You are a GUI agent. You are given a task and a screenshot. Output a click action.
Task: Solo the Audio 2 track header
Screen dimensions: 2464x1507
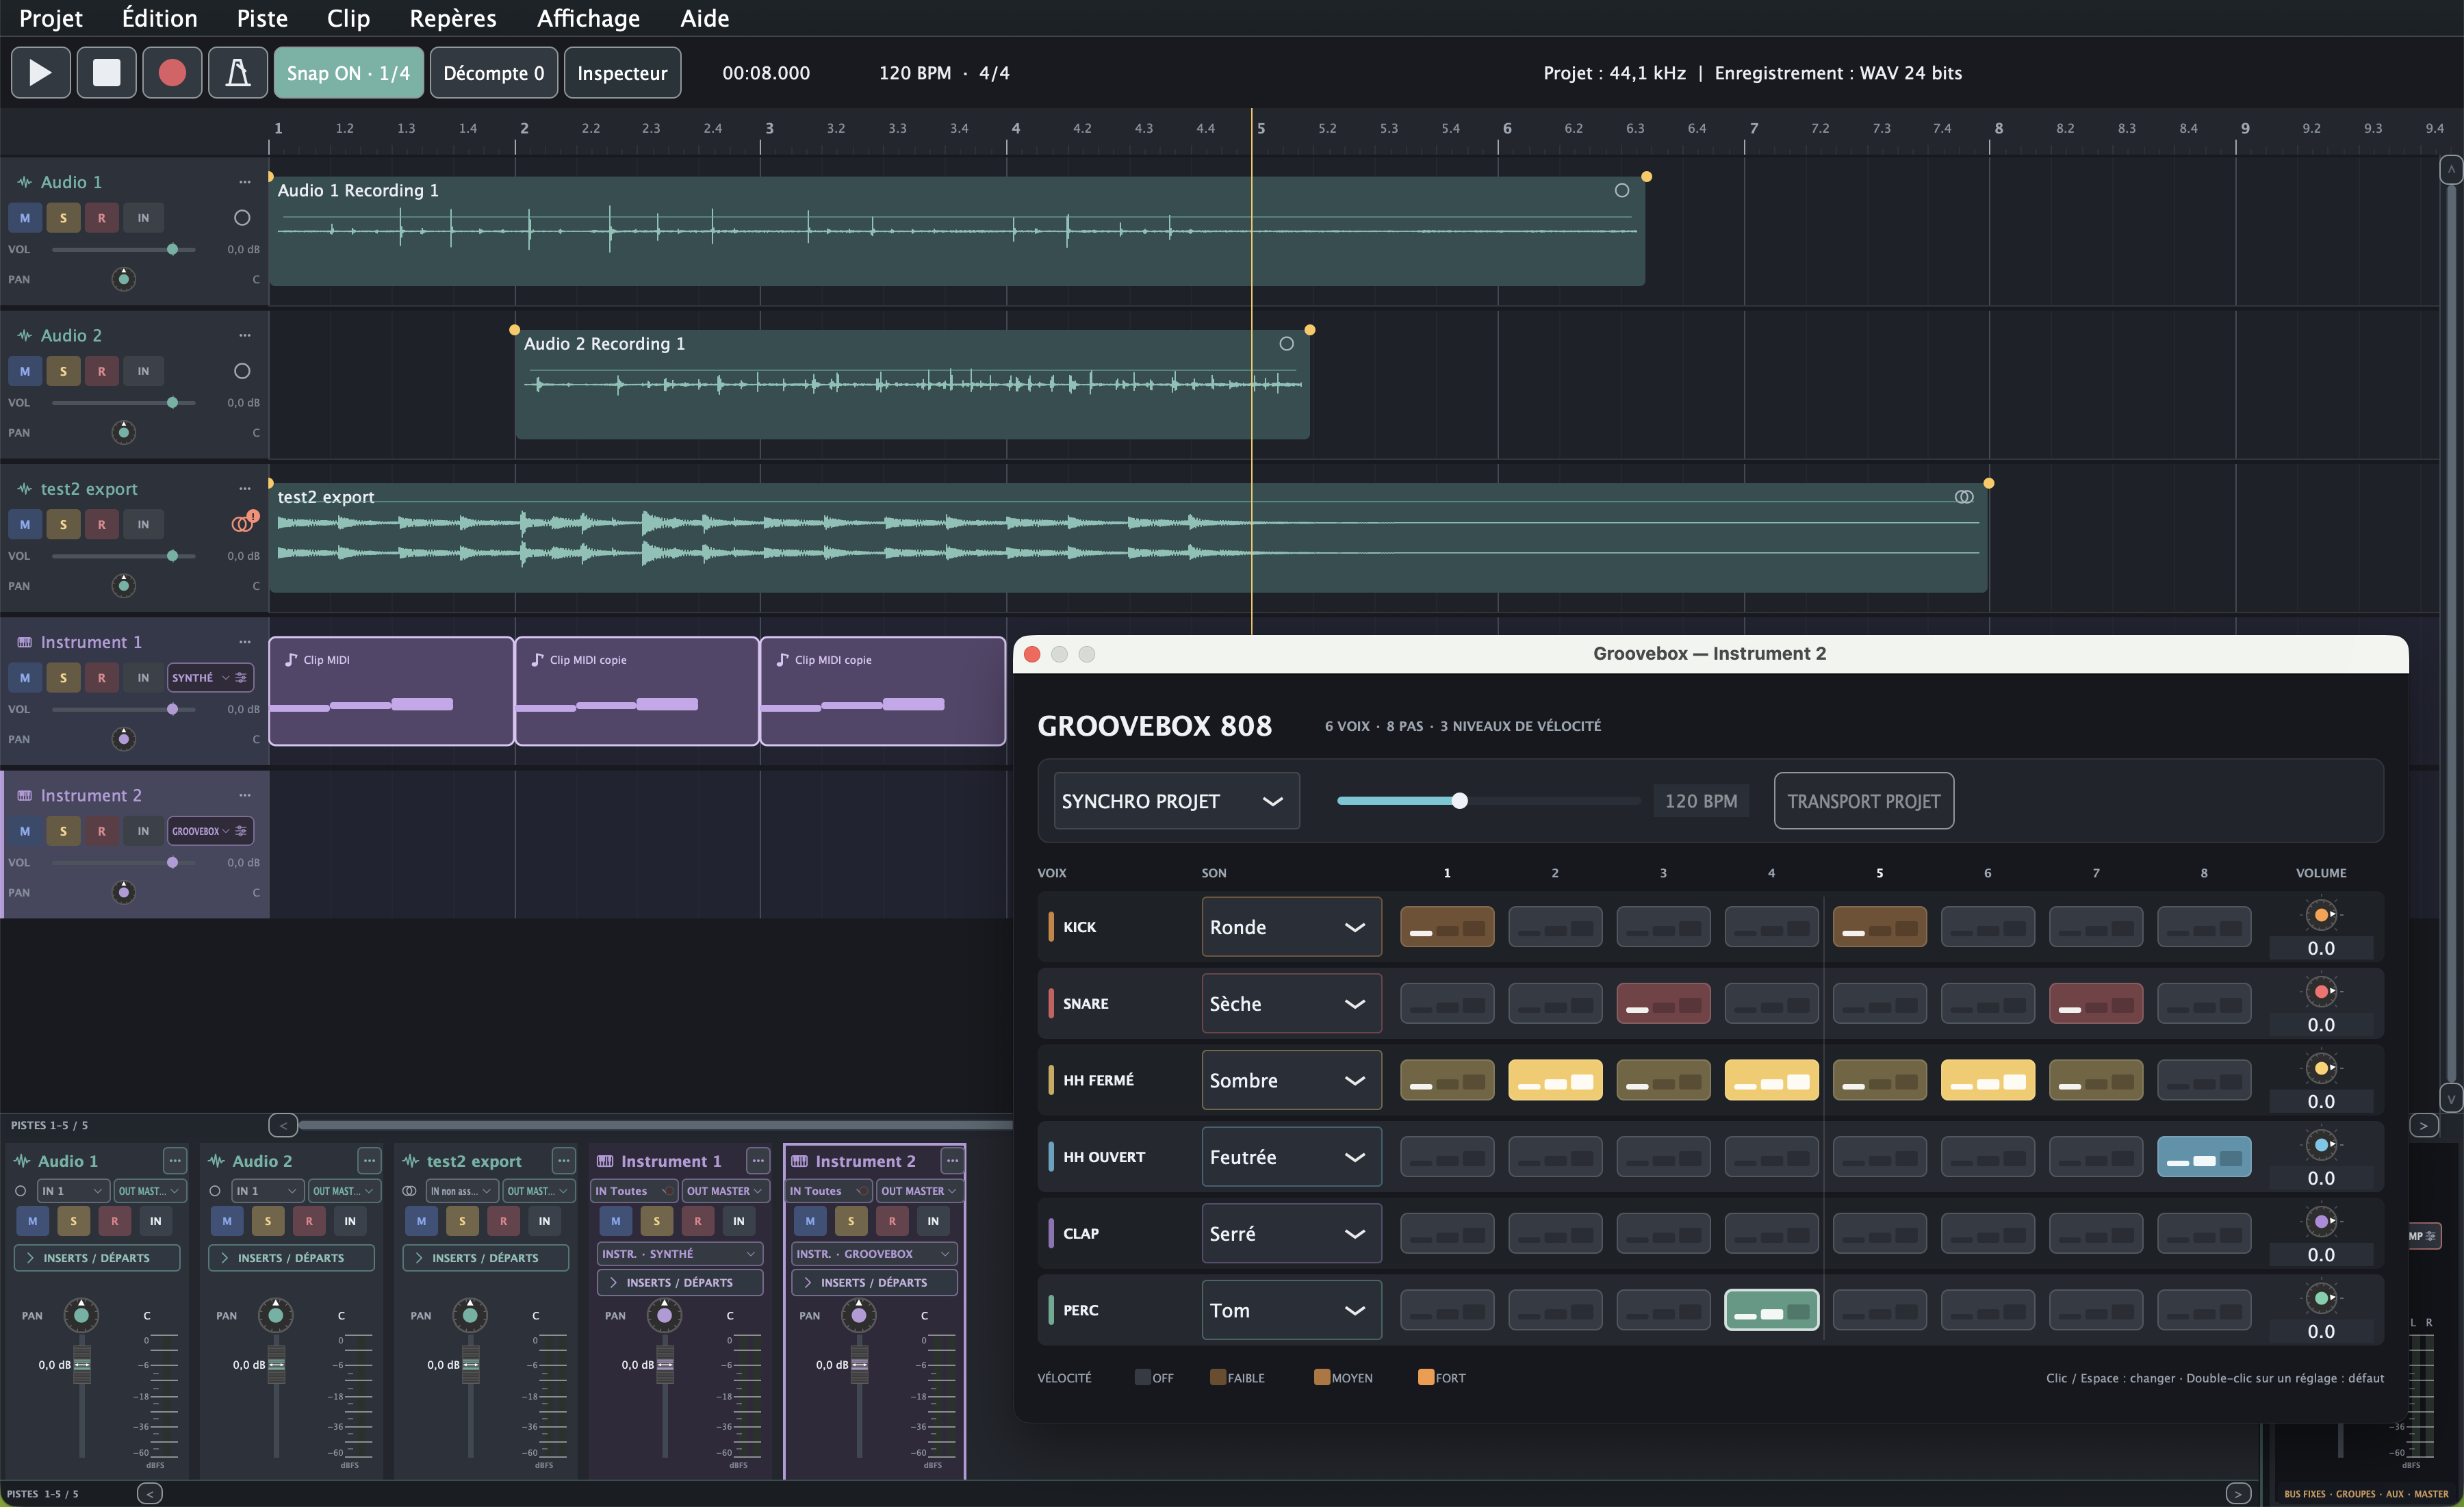tap(63, 371)
